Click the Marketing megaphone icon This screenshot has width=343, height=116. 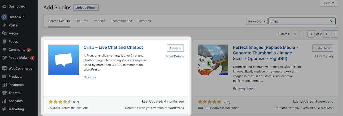click(x=4, y=109)
